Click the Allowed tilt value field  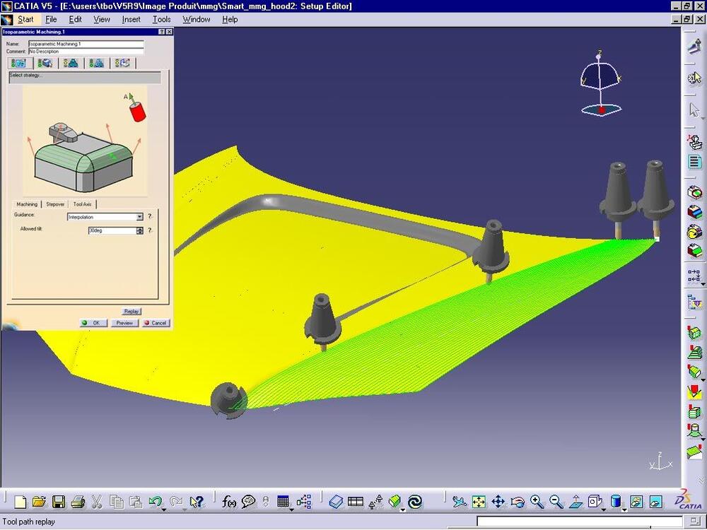coord(112,231)
